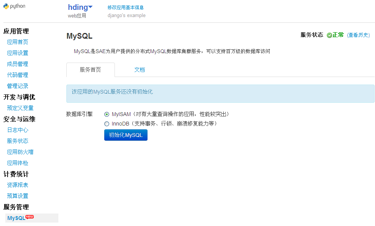This screenshot has height=226, width=375.
Task: Open 应用防火墙 in sidebar
Action: coord(20,152)
